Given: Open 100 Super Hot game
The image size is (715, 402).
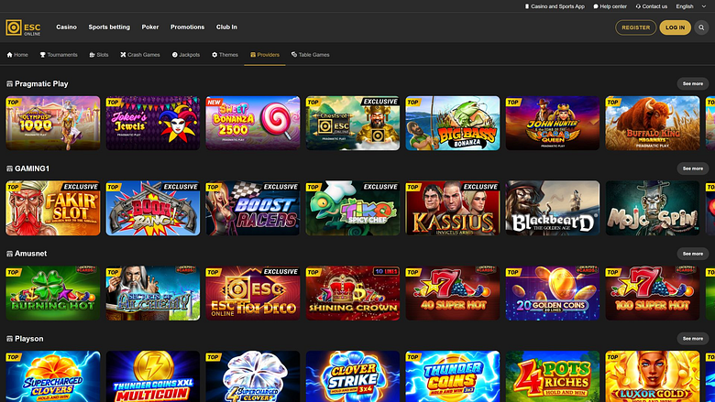Looking at the screenshot, I should pyautogui.click(x=652, y=293).
